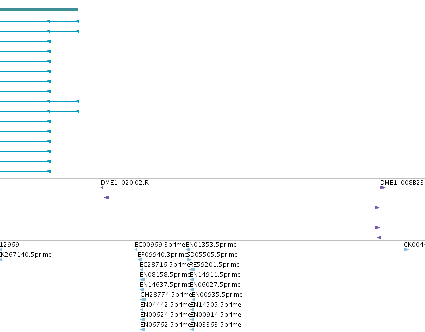The image size is (425, 332).
Task: Click the thick teal gene bar at top
Action: pos(39,9)
